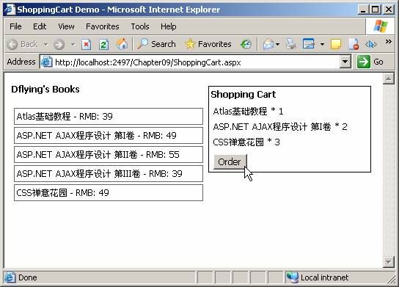Open the Forward history dropdown arrow
Screen dimensions: 399x287
73,45
